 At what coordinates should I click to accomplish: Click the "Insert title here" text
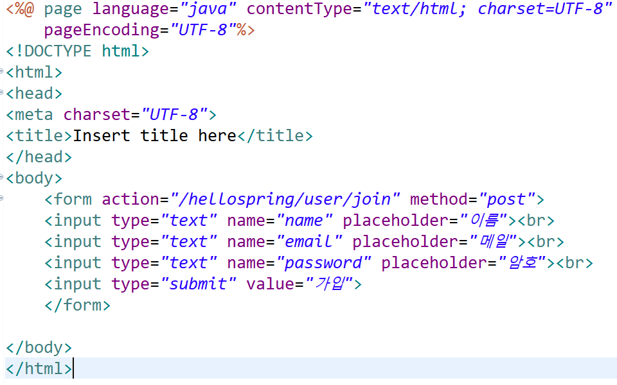click(154, 136)
